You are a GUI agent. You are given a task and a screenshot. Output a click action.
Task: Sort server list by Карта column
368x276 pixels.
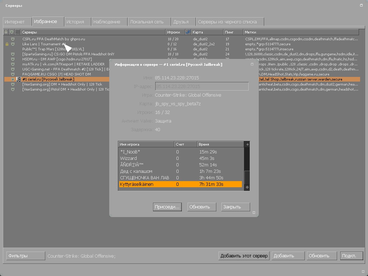point(207,32)
